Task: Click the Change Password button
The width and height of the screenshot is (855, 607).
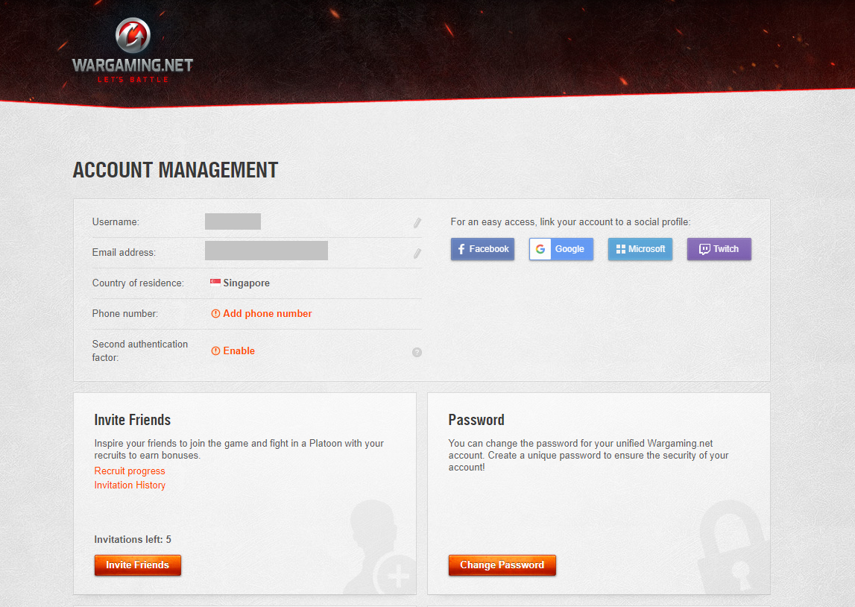Action: (x=502, y=565)
